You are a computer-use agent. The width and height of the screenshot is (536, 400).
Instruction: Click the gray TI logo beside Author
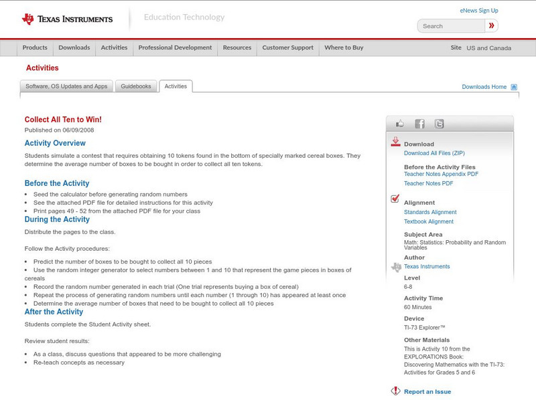396,267
